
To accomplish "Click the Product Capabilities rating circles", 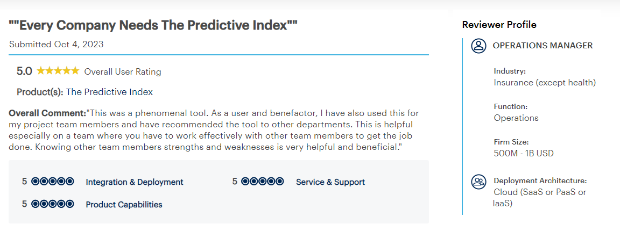I will coord(53,204).
